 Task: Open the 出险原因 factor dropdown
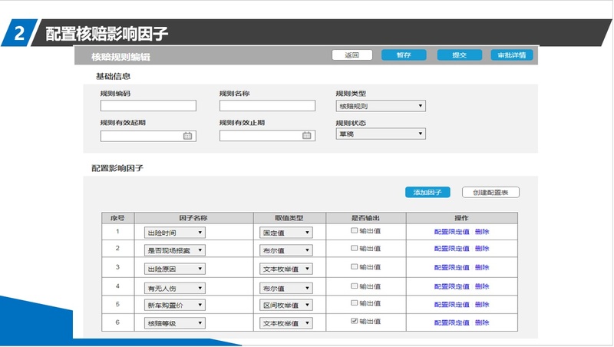pyautogui.click(x=175, y=269)
